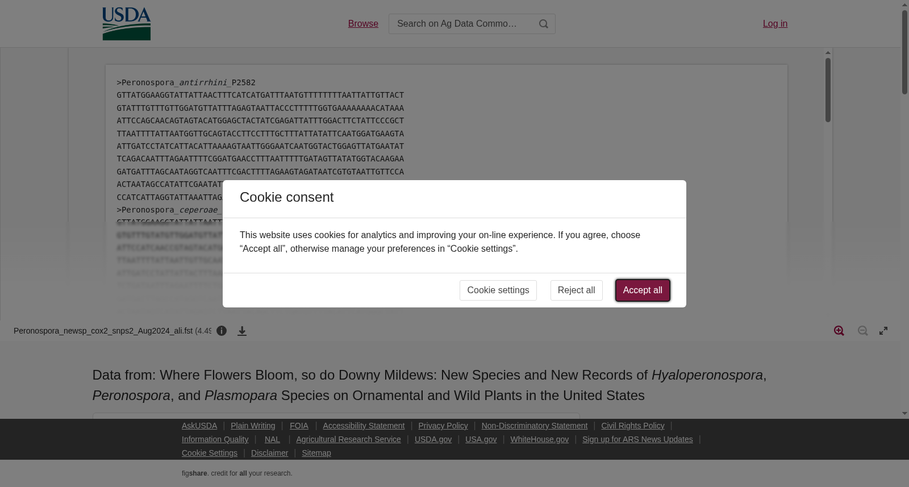Open Sitemap footer link
Image resolution: width=909 pixels, height=487 pixels.
[x=316, y=453]
